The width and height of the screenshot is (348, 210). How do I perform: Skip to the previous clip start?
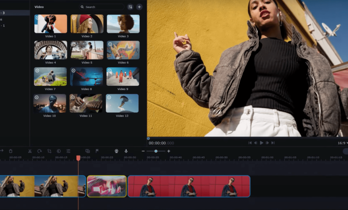pyautogui.click(x=250, y=143)
